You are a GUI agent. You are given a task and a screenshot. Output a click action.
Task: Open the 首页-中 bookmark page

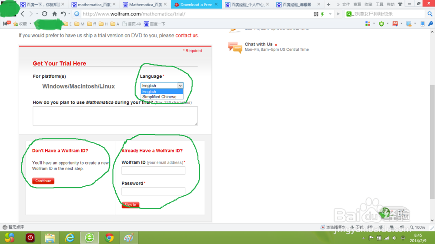132,24
